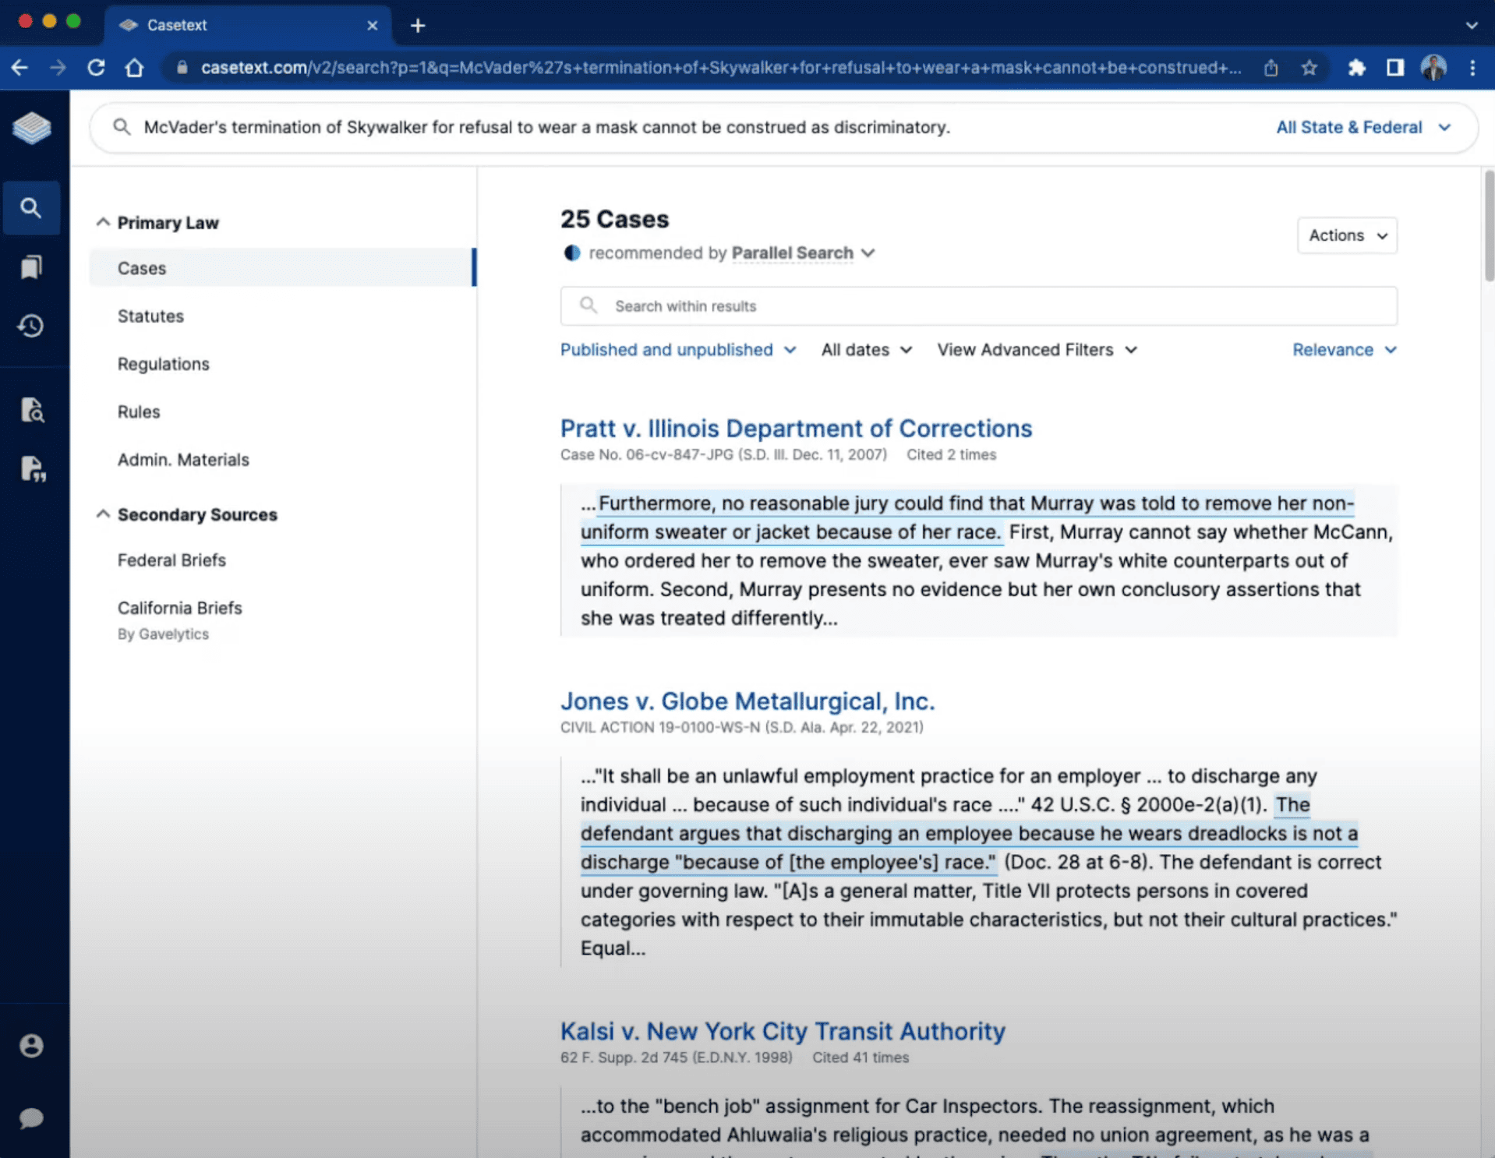
Task: Expand Parallel Search recommendation dropdown
Action: pos(803,252)
